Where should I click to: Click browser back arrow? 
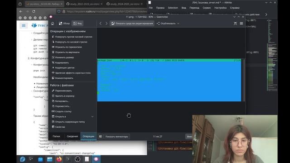tap(21, 11)
